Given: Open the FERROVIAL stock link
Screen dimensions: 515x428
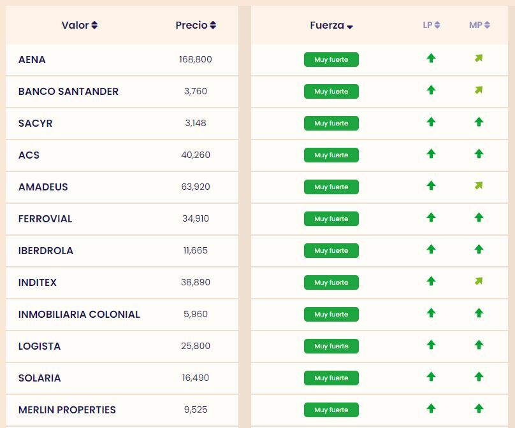Looking at the screenshot, I should pyautogui.click(x=45, y=219).
